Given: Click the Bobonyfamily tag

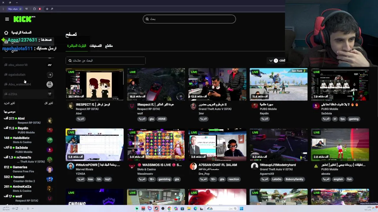Looking at the screenshot, I should (295, 179).
